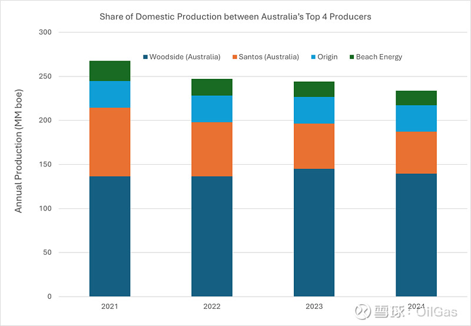Click the 200 y-axis tick label

coord(45,121)
